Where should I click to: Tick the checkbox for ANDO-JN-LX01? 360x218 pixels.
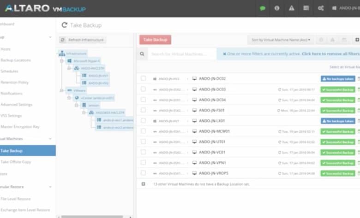[143, 121]
